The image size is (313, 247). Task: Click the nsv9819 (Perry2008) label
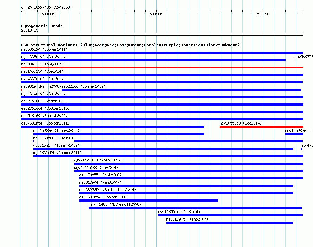pyautogui.click(x=41, y=86)
